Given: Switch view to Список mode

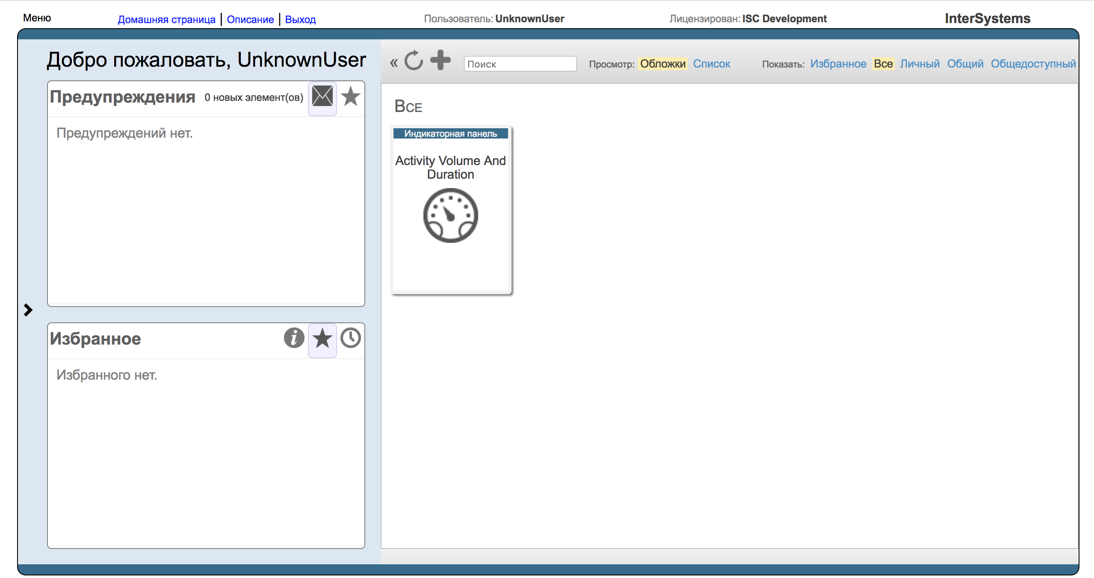Looking at the screenshot, I should click(711, 64).
